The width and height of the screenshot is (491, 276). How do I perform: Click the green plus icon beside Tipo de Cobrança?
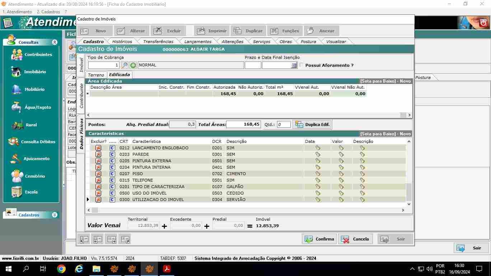133,65
